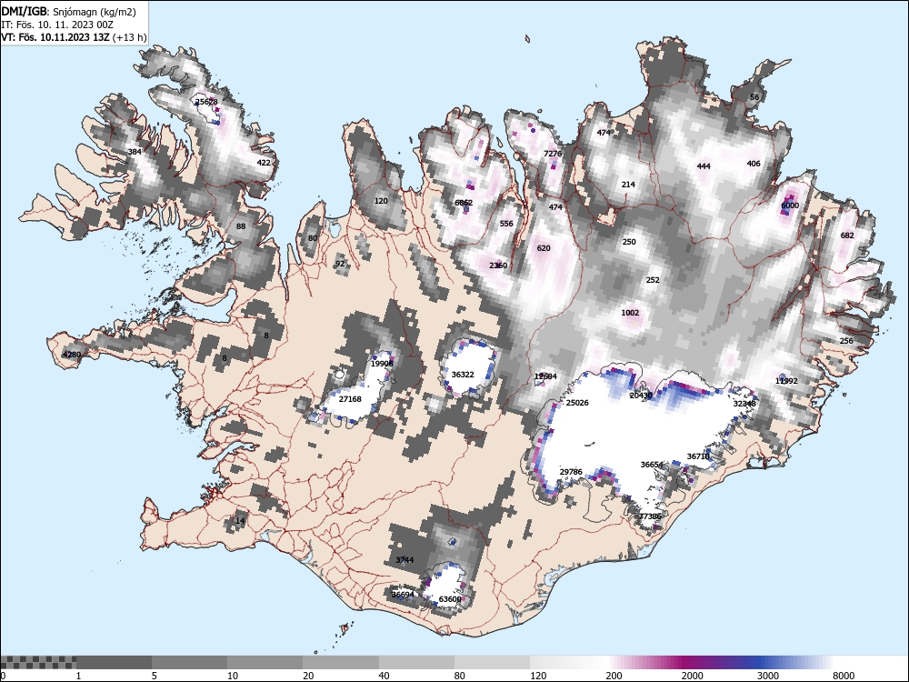909x682 pixels.
Task: Select the snow value 556
Action: [x=506, y=224]
